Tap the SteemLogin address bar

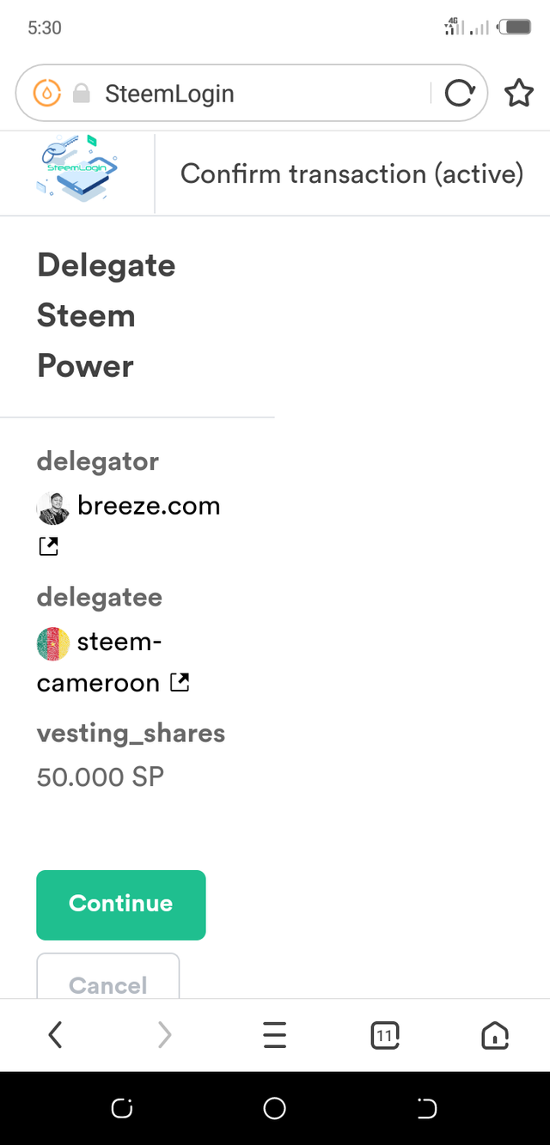pyautogui.click(x=258, y=93)
